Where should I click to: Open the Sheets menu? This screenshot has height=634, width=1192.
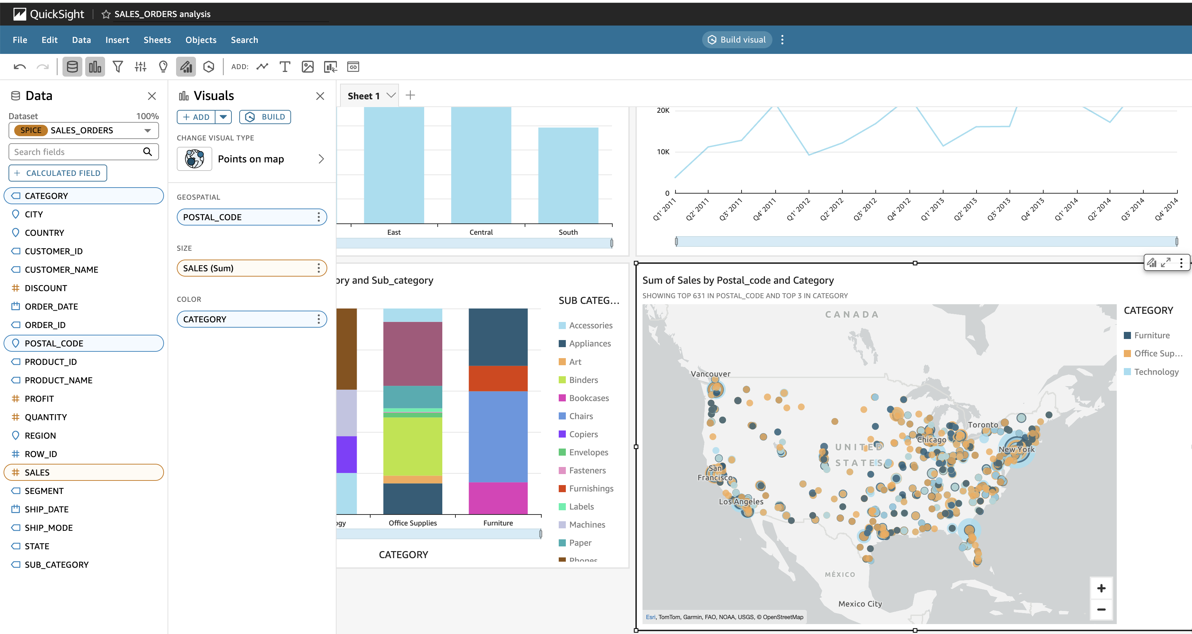pos(157,40)
